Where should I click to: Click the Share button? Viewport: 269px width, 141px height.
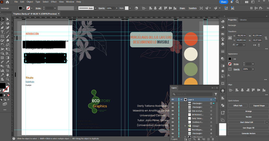coord(224,2)
